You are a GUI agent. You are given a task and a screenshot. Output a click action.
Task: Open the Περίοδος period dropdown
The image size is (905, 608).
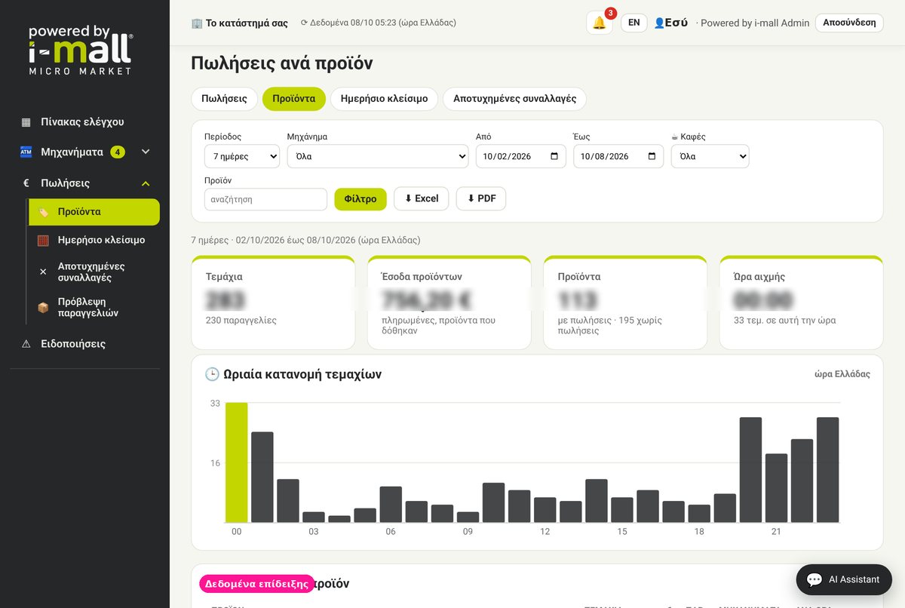pos(242,156)
